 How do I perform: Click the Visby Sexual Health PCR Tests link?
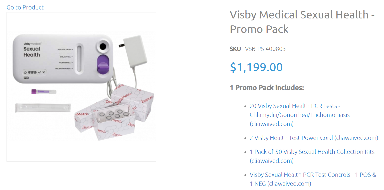tap(295, 106)
